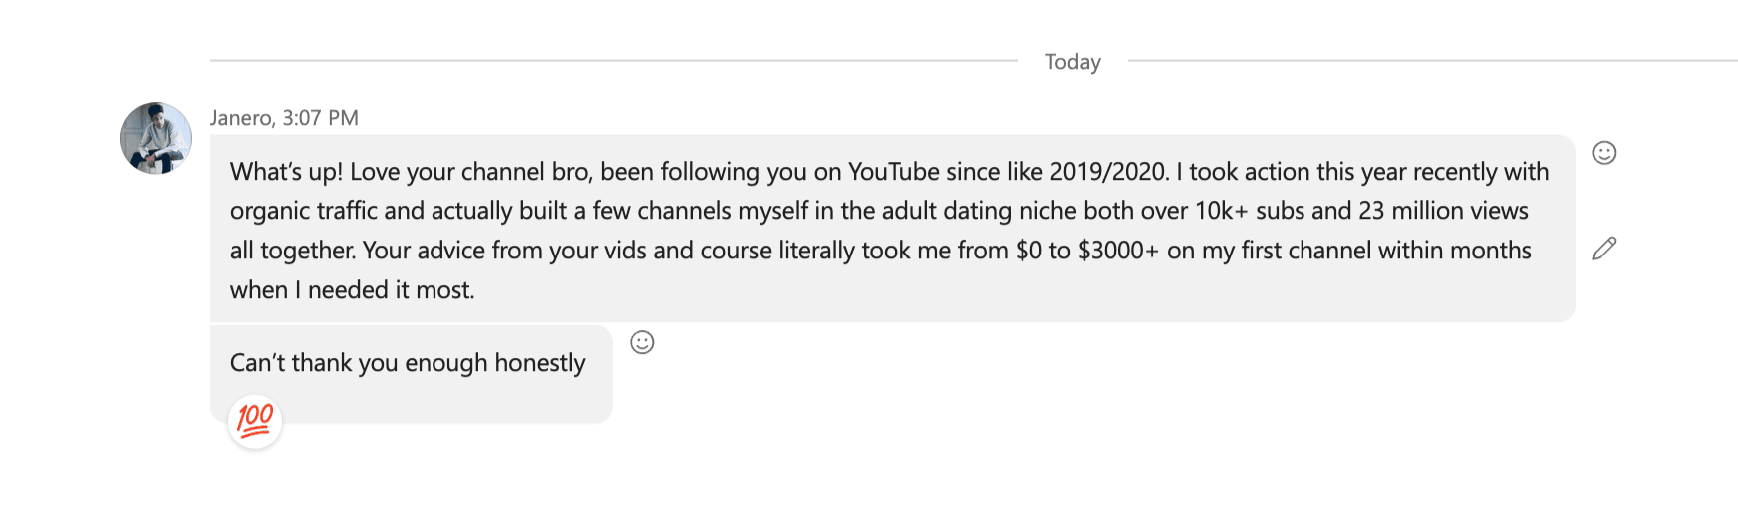1738x509 pixels.
Task: Open Janero's profile picture
Action: pos(156,138)
